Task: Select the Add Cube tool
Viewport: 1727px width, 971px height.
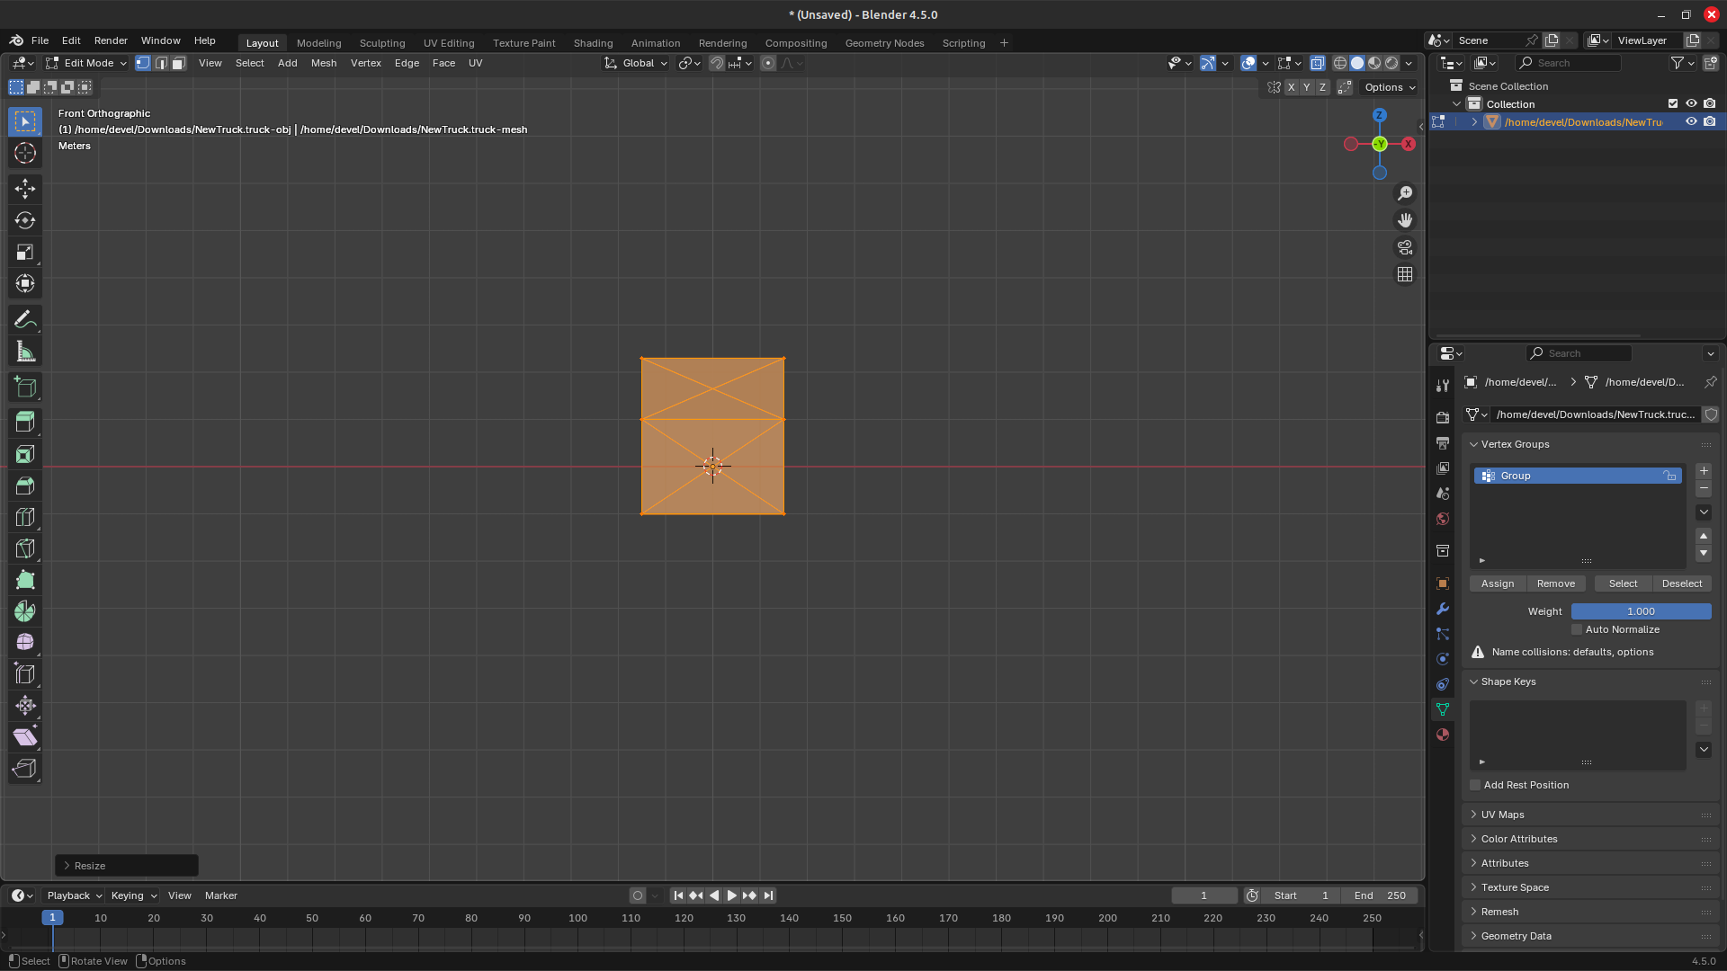Action: [25, 388]
